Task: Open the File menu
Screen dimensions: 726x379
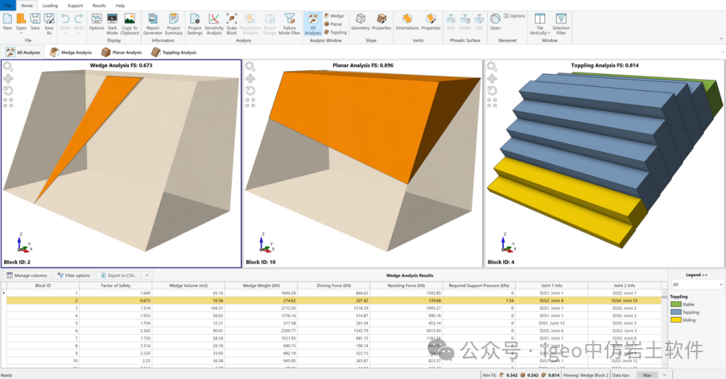Action: pos(8,5)
